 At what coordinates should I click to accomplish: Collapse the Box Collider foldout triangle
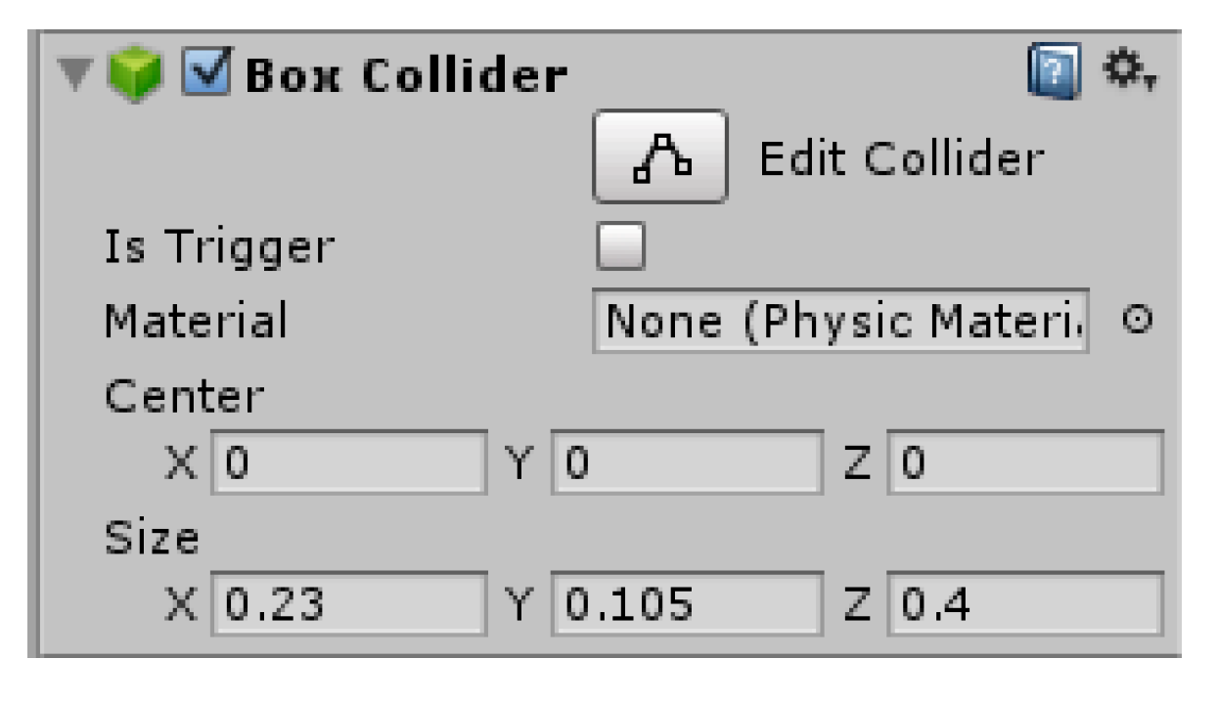75,75
